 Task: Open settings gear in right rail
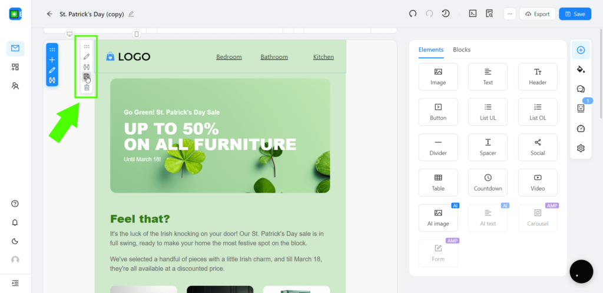[581, 148]
